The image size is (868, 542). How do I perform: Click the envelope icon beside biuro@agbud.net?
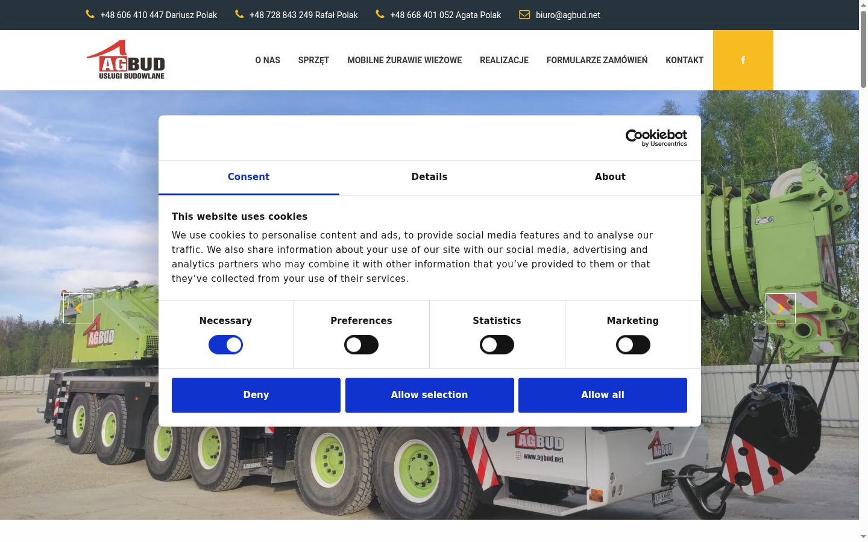(524, 14)
